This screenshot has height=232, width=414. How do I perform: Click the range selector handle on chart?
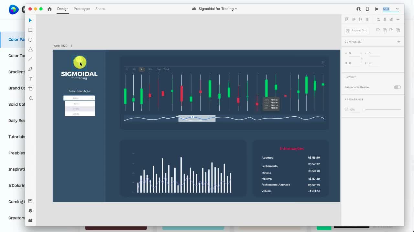pyautogui.click(x=192, y=117)
